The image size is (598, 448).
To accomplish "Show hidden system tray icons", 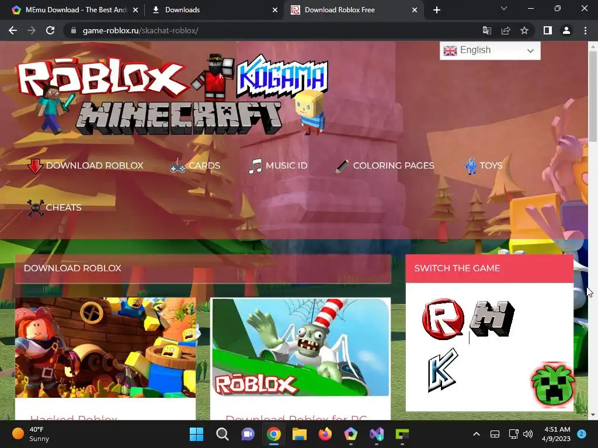I will pyautogui.click(x=477, y=434).
